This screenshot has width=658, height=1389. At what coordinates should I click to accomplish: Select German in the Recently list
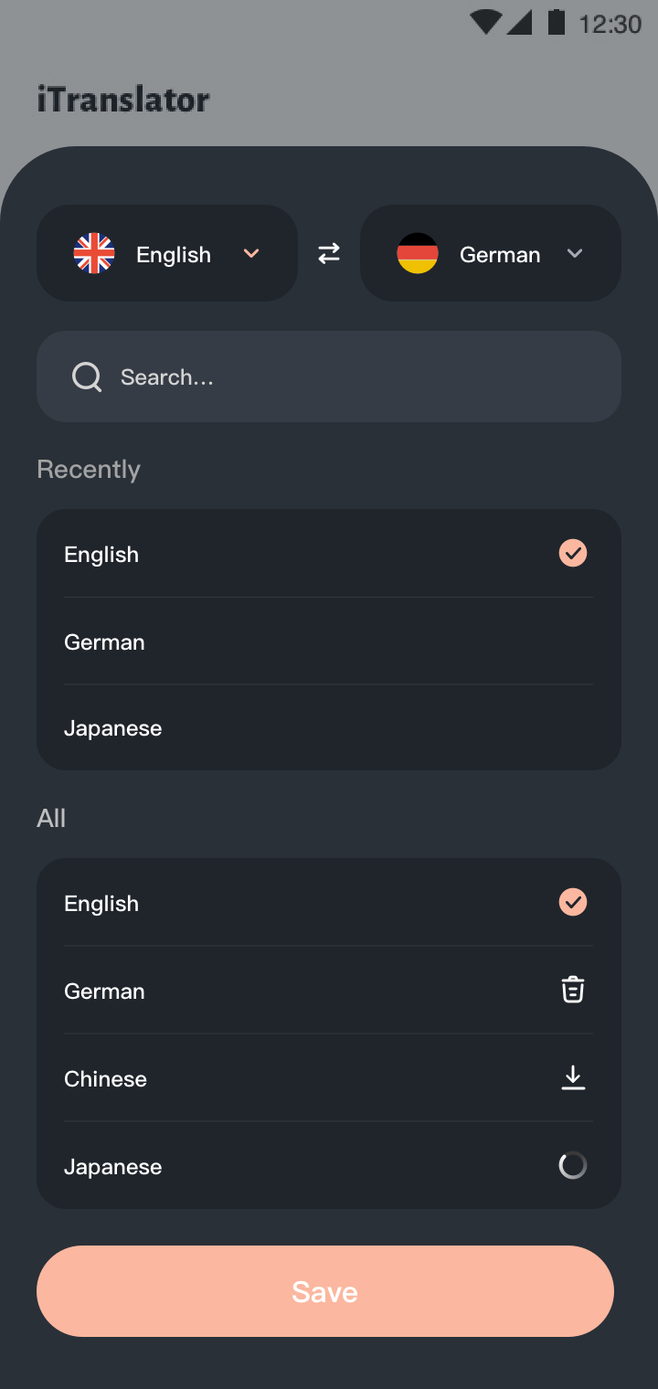tap(105, 642)
